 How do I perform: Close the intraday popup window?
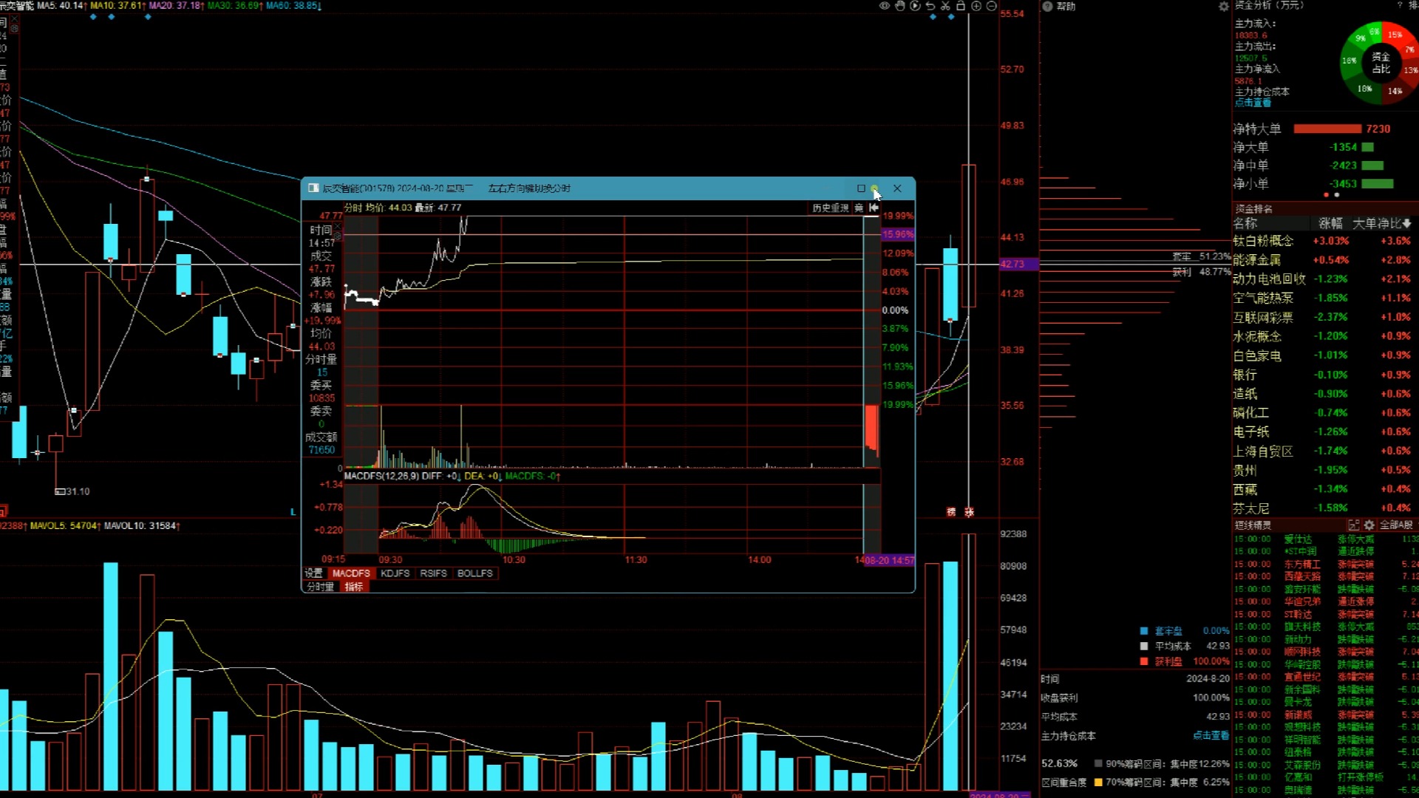897,188
